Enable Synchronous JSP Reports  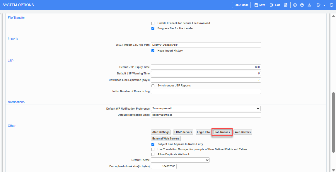click(x=153, y=85)
